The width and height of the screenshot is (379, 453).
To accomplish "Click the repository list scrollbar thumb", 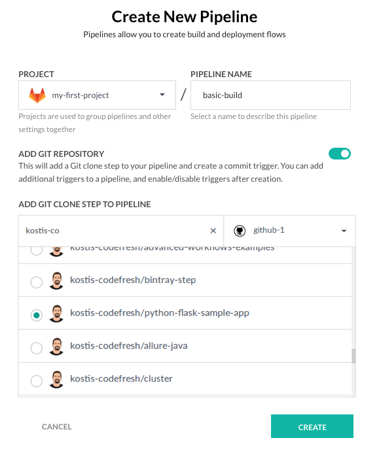I will [353, 356].
